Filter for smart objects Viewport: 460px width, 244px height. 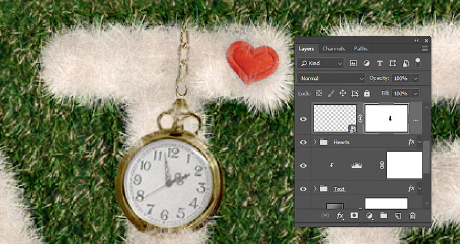coord(405,63)
